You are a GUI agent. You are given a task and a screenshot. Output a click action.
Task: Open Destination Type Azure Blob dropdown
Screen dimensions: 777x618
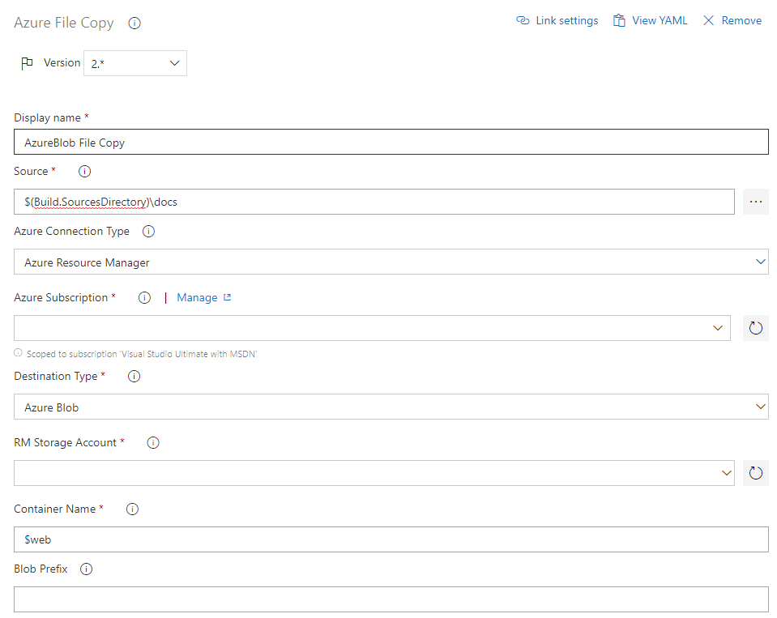pyautogui.click(x=391, y=407)
